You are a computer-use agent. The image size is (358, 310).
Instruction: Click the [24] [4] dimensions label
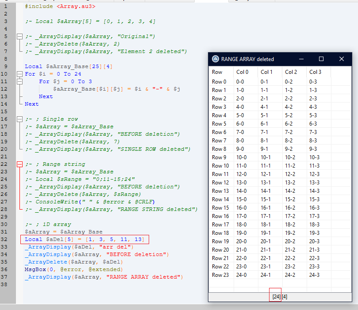[x=280, y=297]
